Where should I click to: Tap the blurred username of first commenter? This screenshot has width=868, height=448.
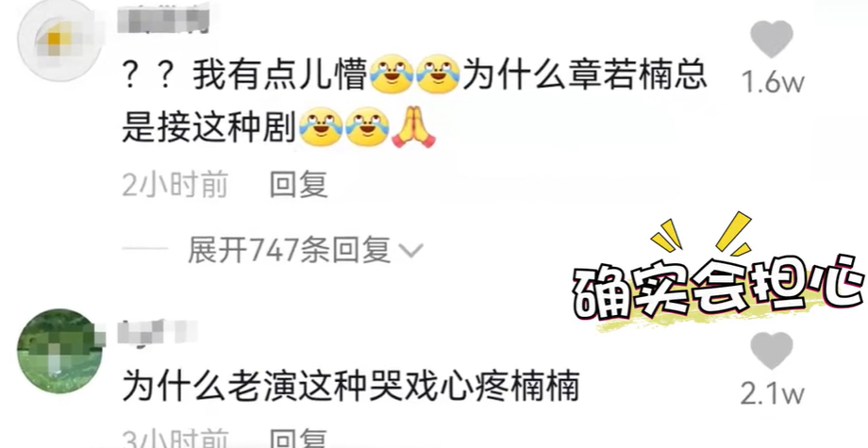[163, 18]
